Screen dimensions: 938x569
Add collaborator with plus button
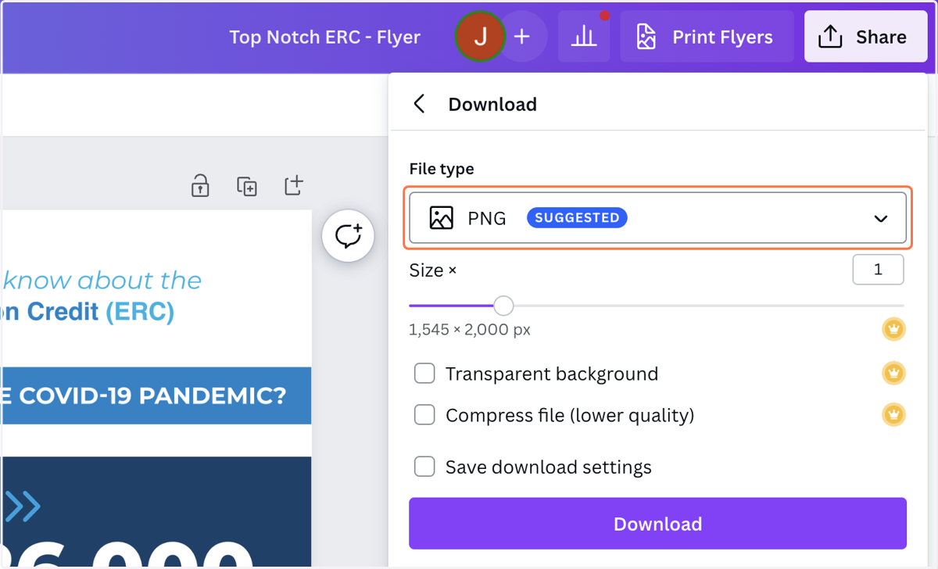522,37
